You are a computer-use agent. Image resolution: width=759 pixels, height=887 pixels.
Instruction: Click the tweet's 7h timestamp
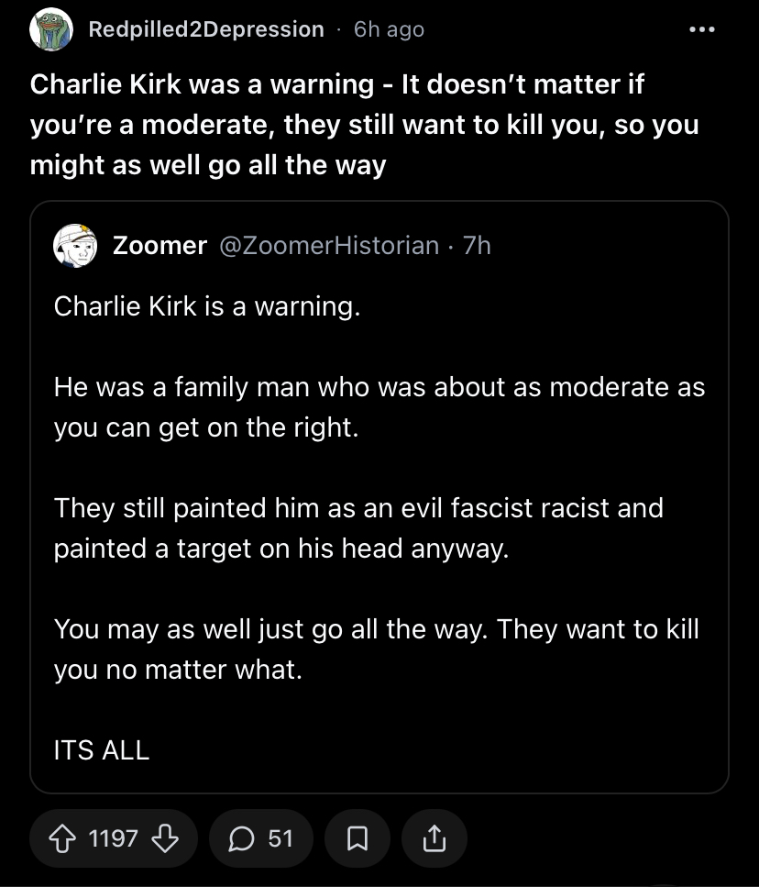(x=477, y=246)
